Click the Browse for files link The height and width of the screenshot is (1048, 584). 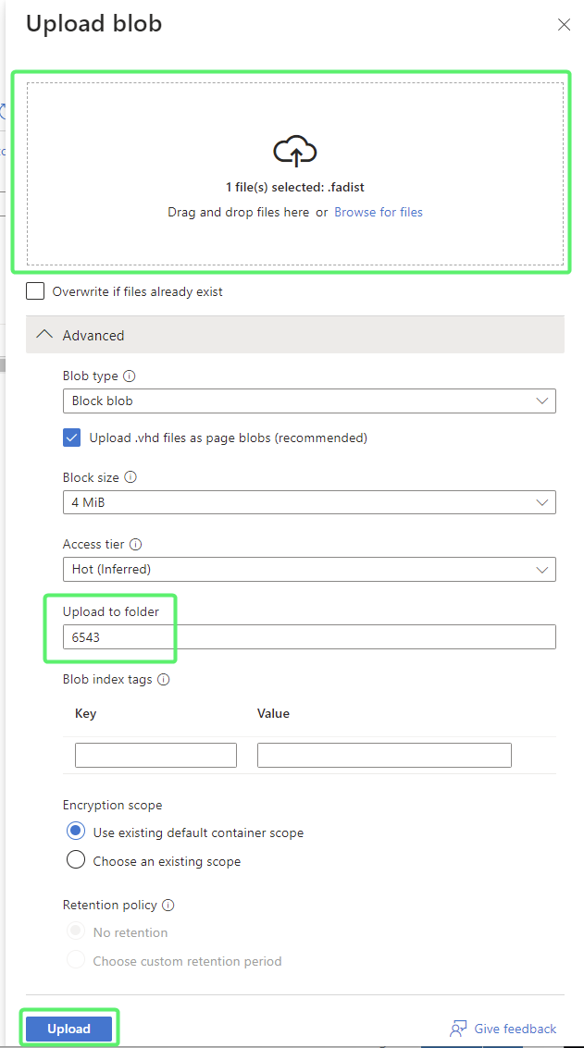click(x=379, y=212)
